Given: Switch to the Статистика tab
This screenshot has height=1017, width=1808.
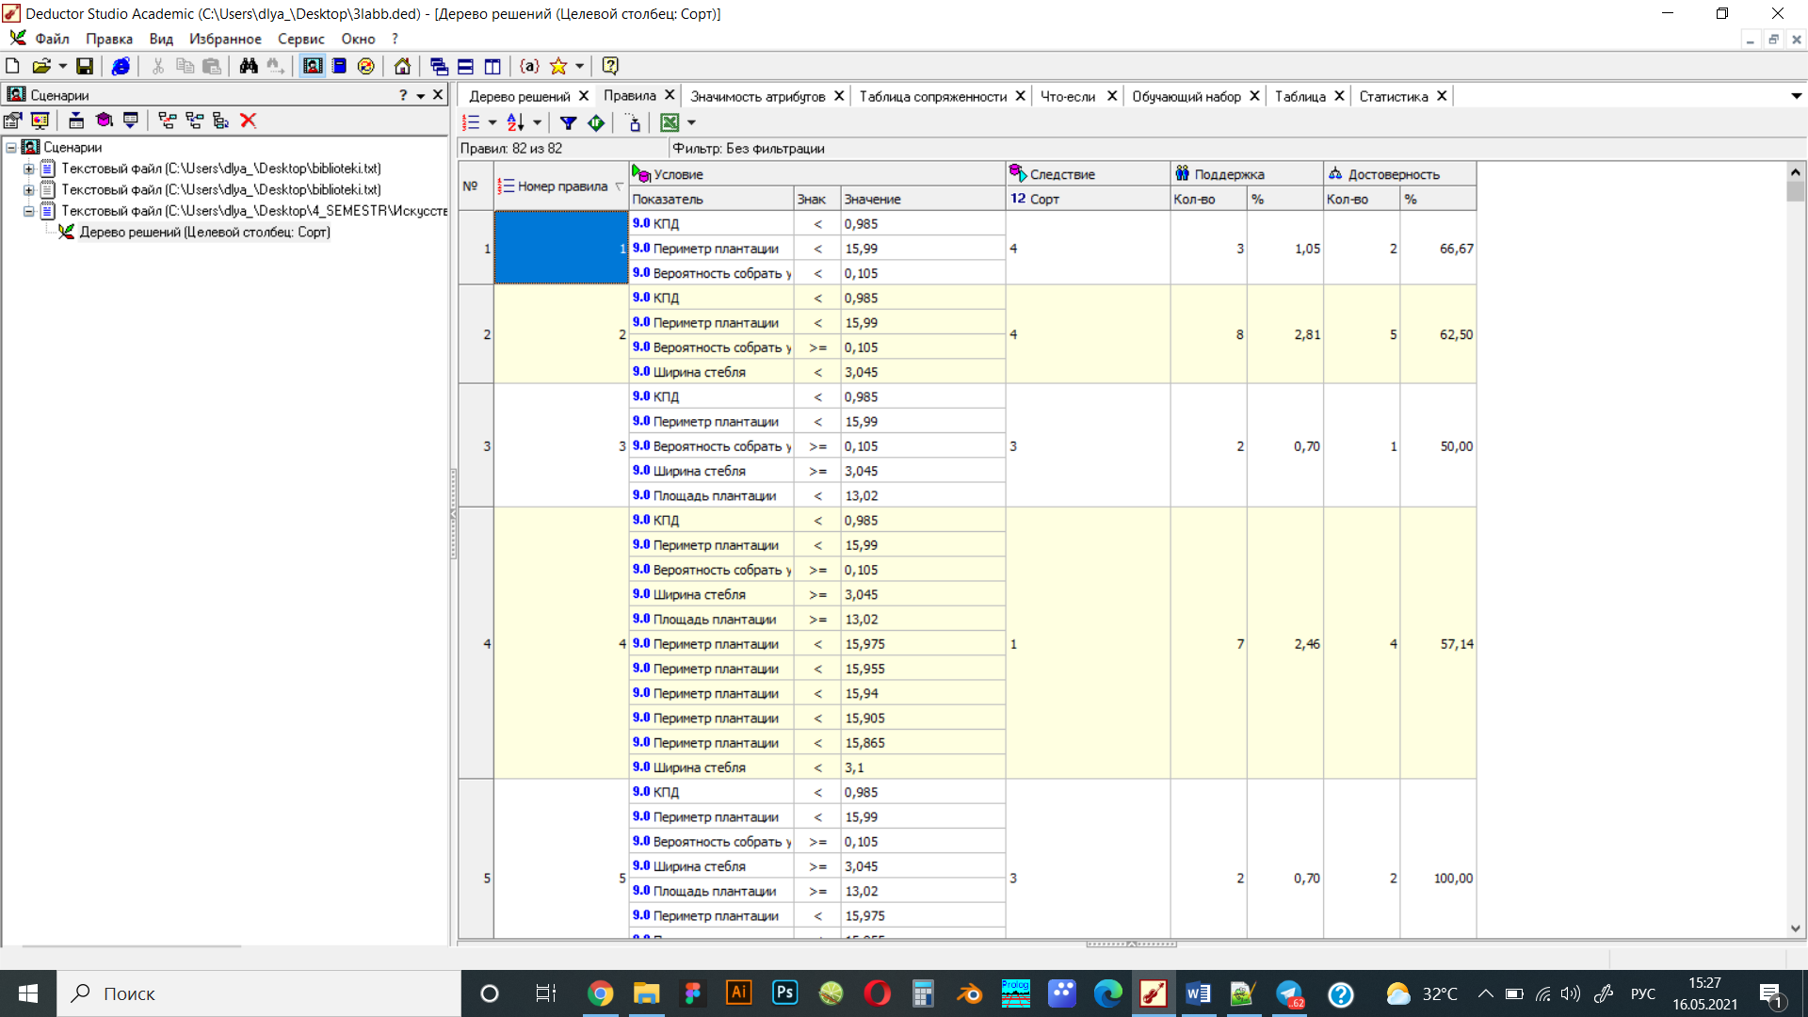Looking at the screenshot, I should (x=1393, y=96).
